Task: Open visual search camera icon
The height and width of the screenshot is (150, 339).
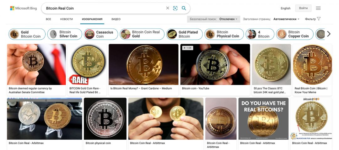Action: tap(175, 8)
